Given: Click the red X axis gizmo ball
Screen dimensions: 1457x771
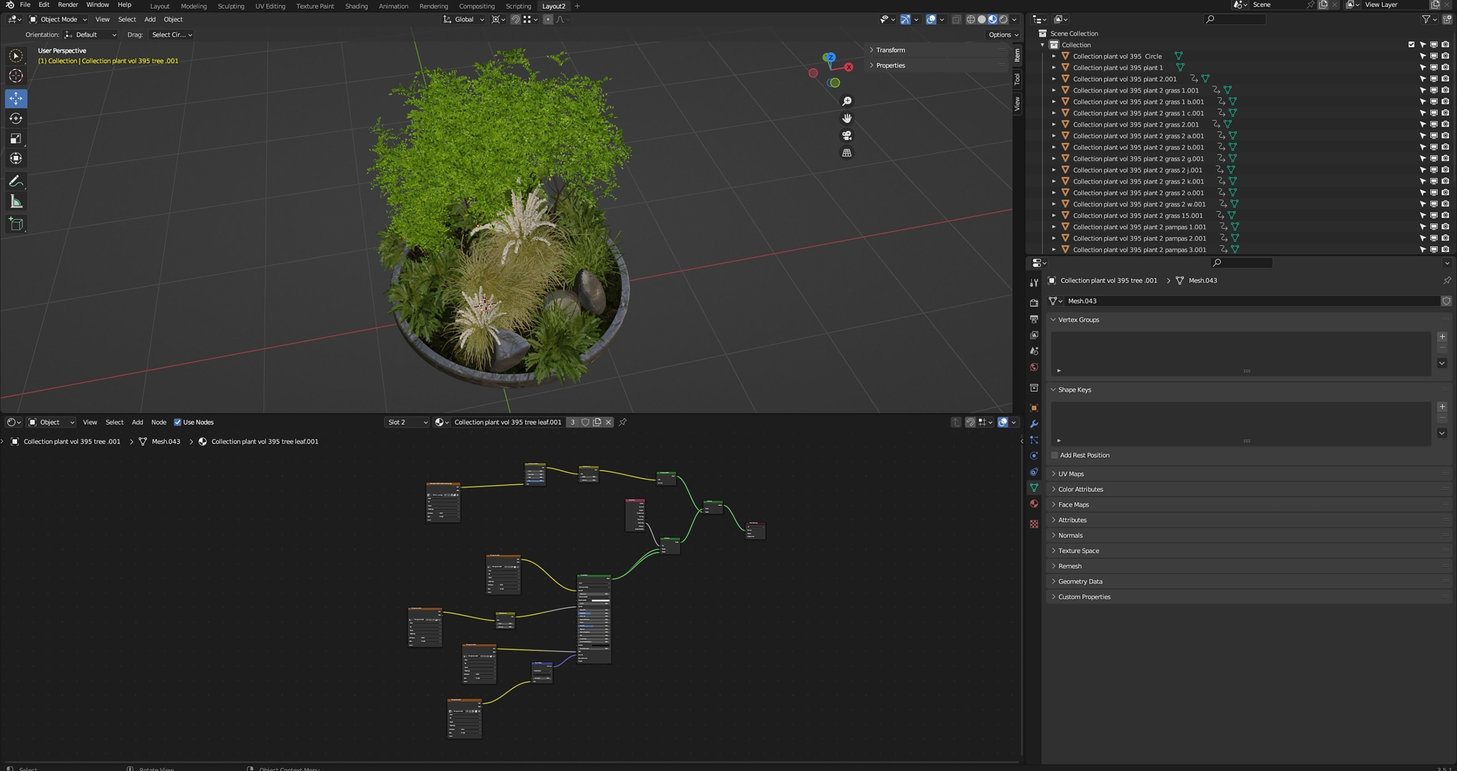Looking at the screenshot, I should [x=849, y=67].
